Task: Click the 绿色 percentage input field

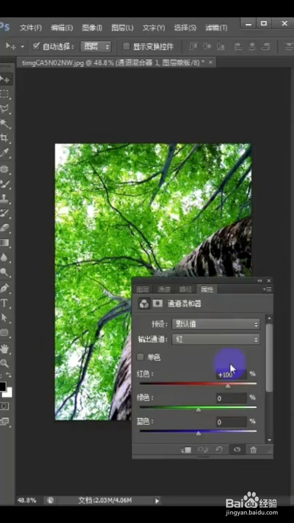Action: [231, 398]
